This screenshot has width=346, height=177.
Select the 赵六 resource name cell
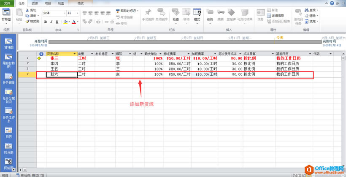[62, 74]
